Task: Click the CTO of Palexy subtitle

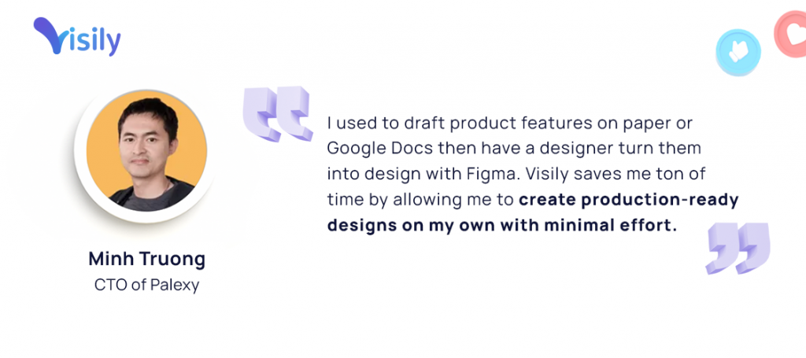Action: [146, 285]
